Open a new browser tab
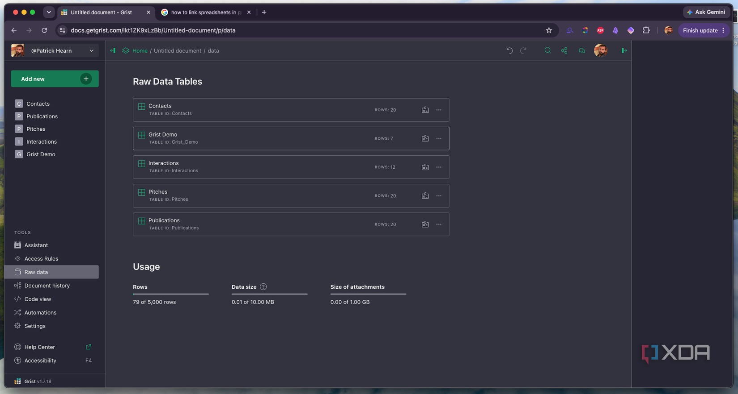Screen dimensions: 738x394 (x=264, y=12)
